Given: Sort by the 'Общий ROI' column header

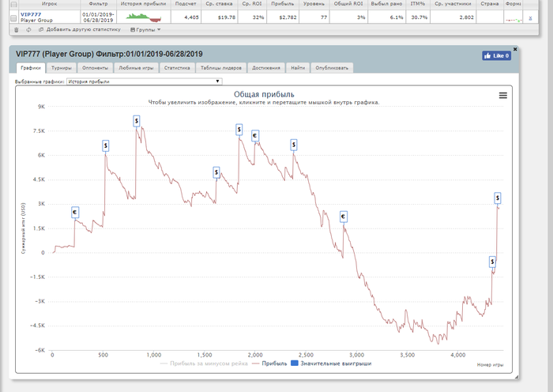Looking at the screenshot, I should 348,4.
